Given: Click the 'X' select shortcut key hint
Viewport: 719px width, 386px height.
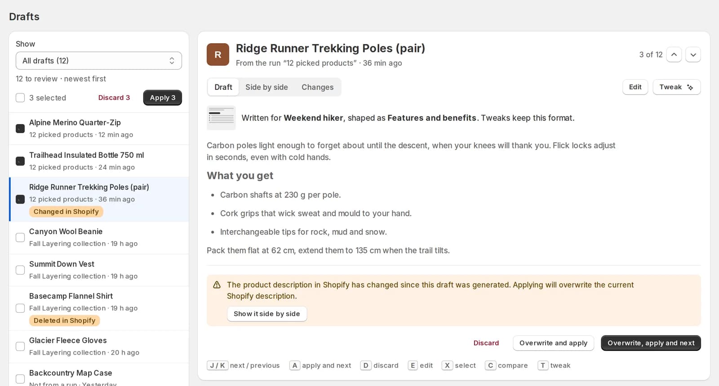Looking at the screenshot, I should coord(447,365).
